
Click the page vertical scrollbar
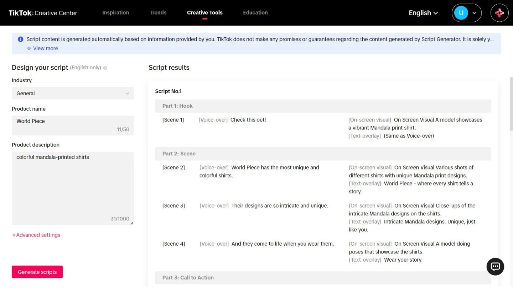point(511,103)
